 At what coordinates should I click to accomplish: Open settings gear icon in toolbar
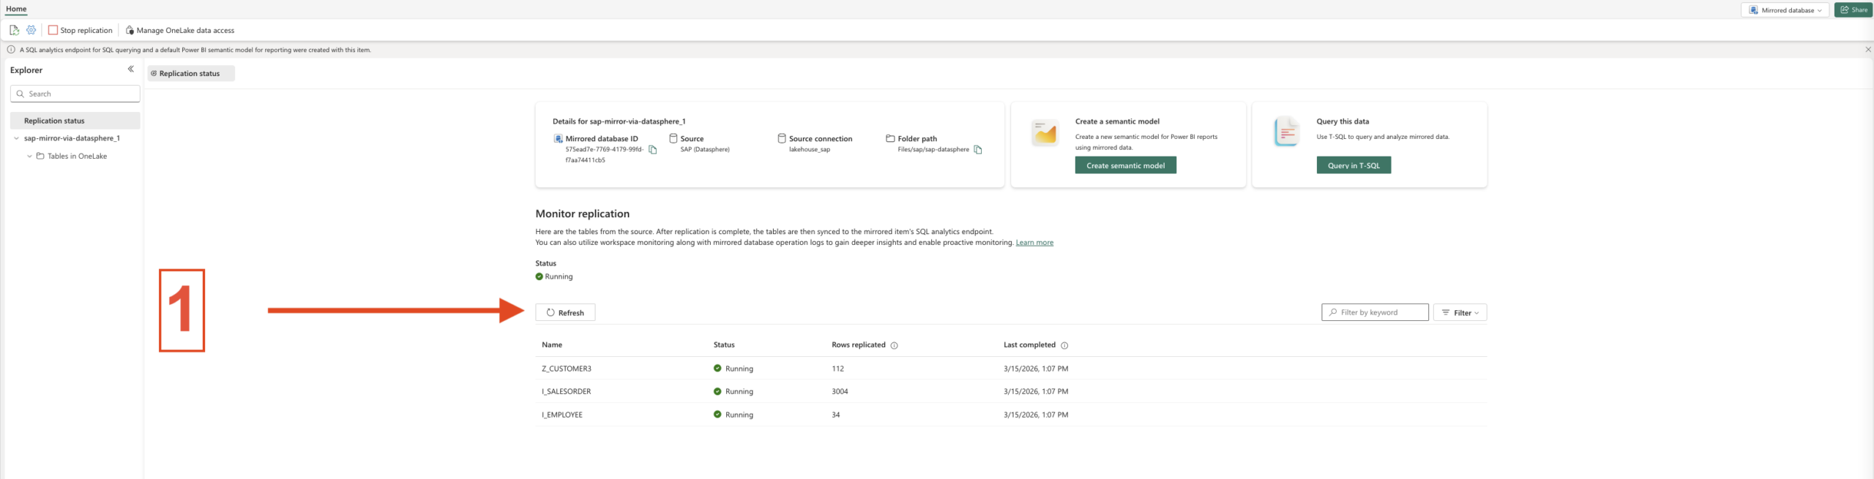click(31, 30)
